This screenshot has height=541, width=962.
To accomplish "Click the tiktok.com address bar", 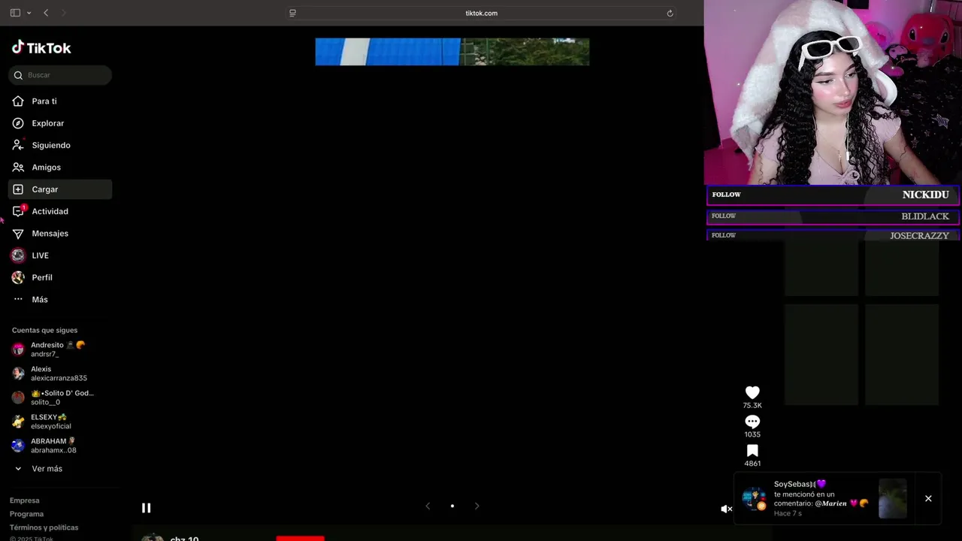I will (x=481, y=13).
